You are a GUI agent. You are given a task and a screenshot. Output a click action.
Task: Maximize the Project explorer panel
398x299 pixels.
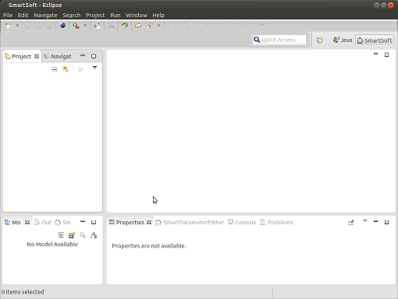(x=94, y=56)
